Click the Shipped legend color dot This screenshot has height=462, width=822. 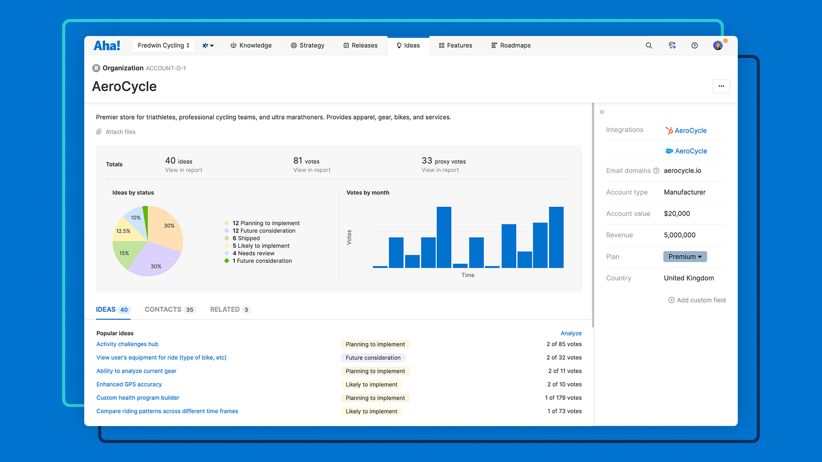click(227, 238)
